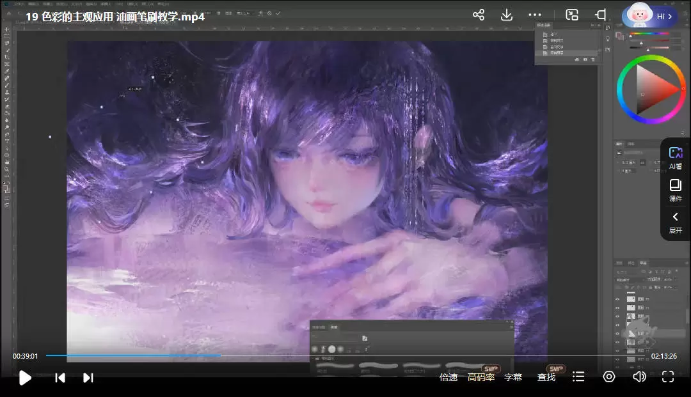
Task: Mute the video with the speaker icon
Action: point(639,377)
